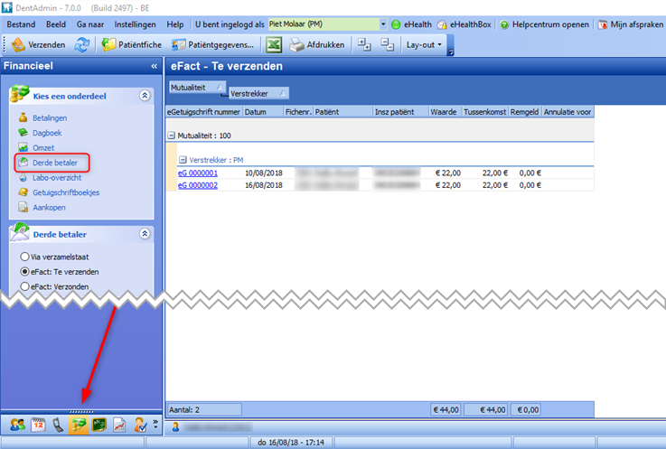Click the date 10/08/2018
The height and width of the screenshot is (449, 666).
[263, 173]
